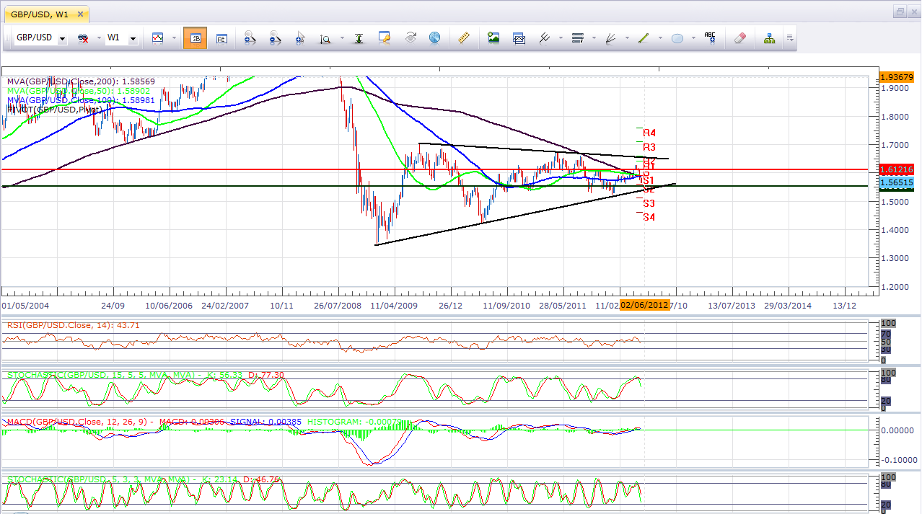Viewport: 922px width, 514px height.
Task: Click the 1.93679 orange price marker
Action: pyautogui.click(x=897, y=77)
